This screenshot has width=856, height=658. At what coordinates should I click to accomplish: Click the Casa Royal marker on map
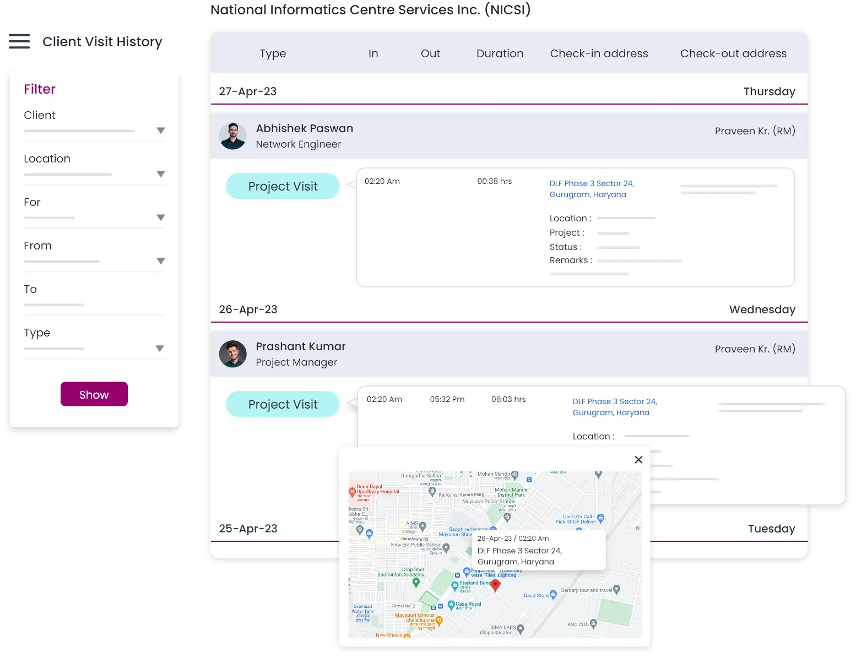pos(451,605)
